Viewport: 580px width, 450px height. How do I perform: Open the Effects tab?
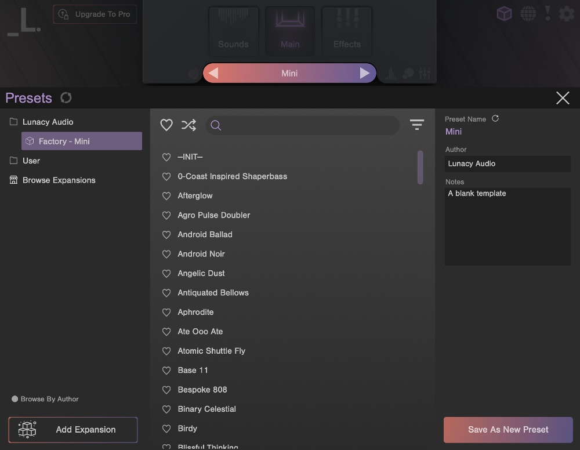(x=346, y=31)
